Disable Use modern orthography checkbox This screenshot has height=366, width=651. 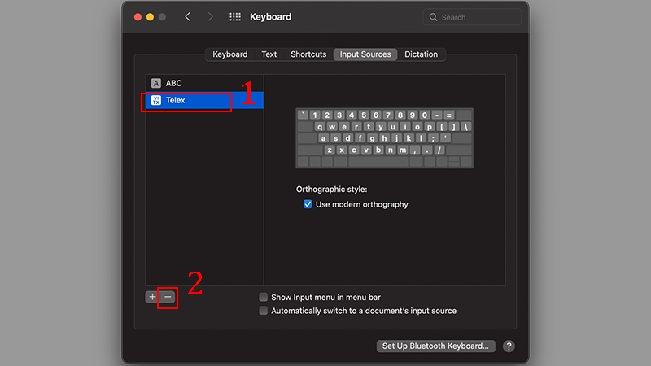(308, 205)
